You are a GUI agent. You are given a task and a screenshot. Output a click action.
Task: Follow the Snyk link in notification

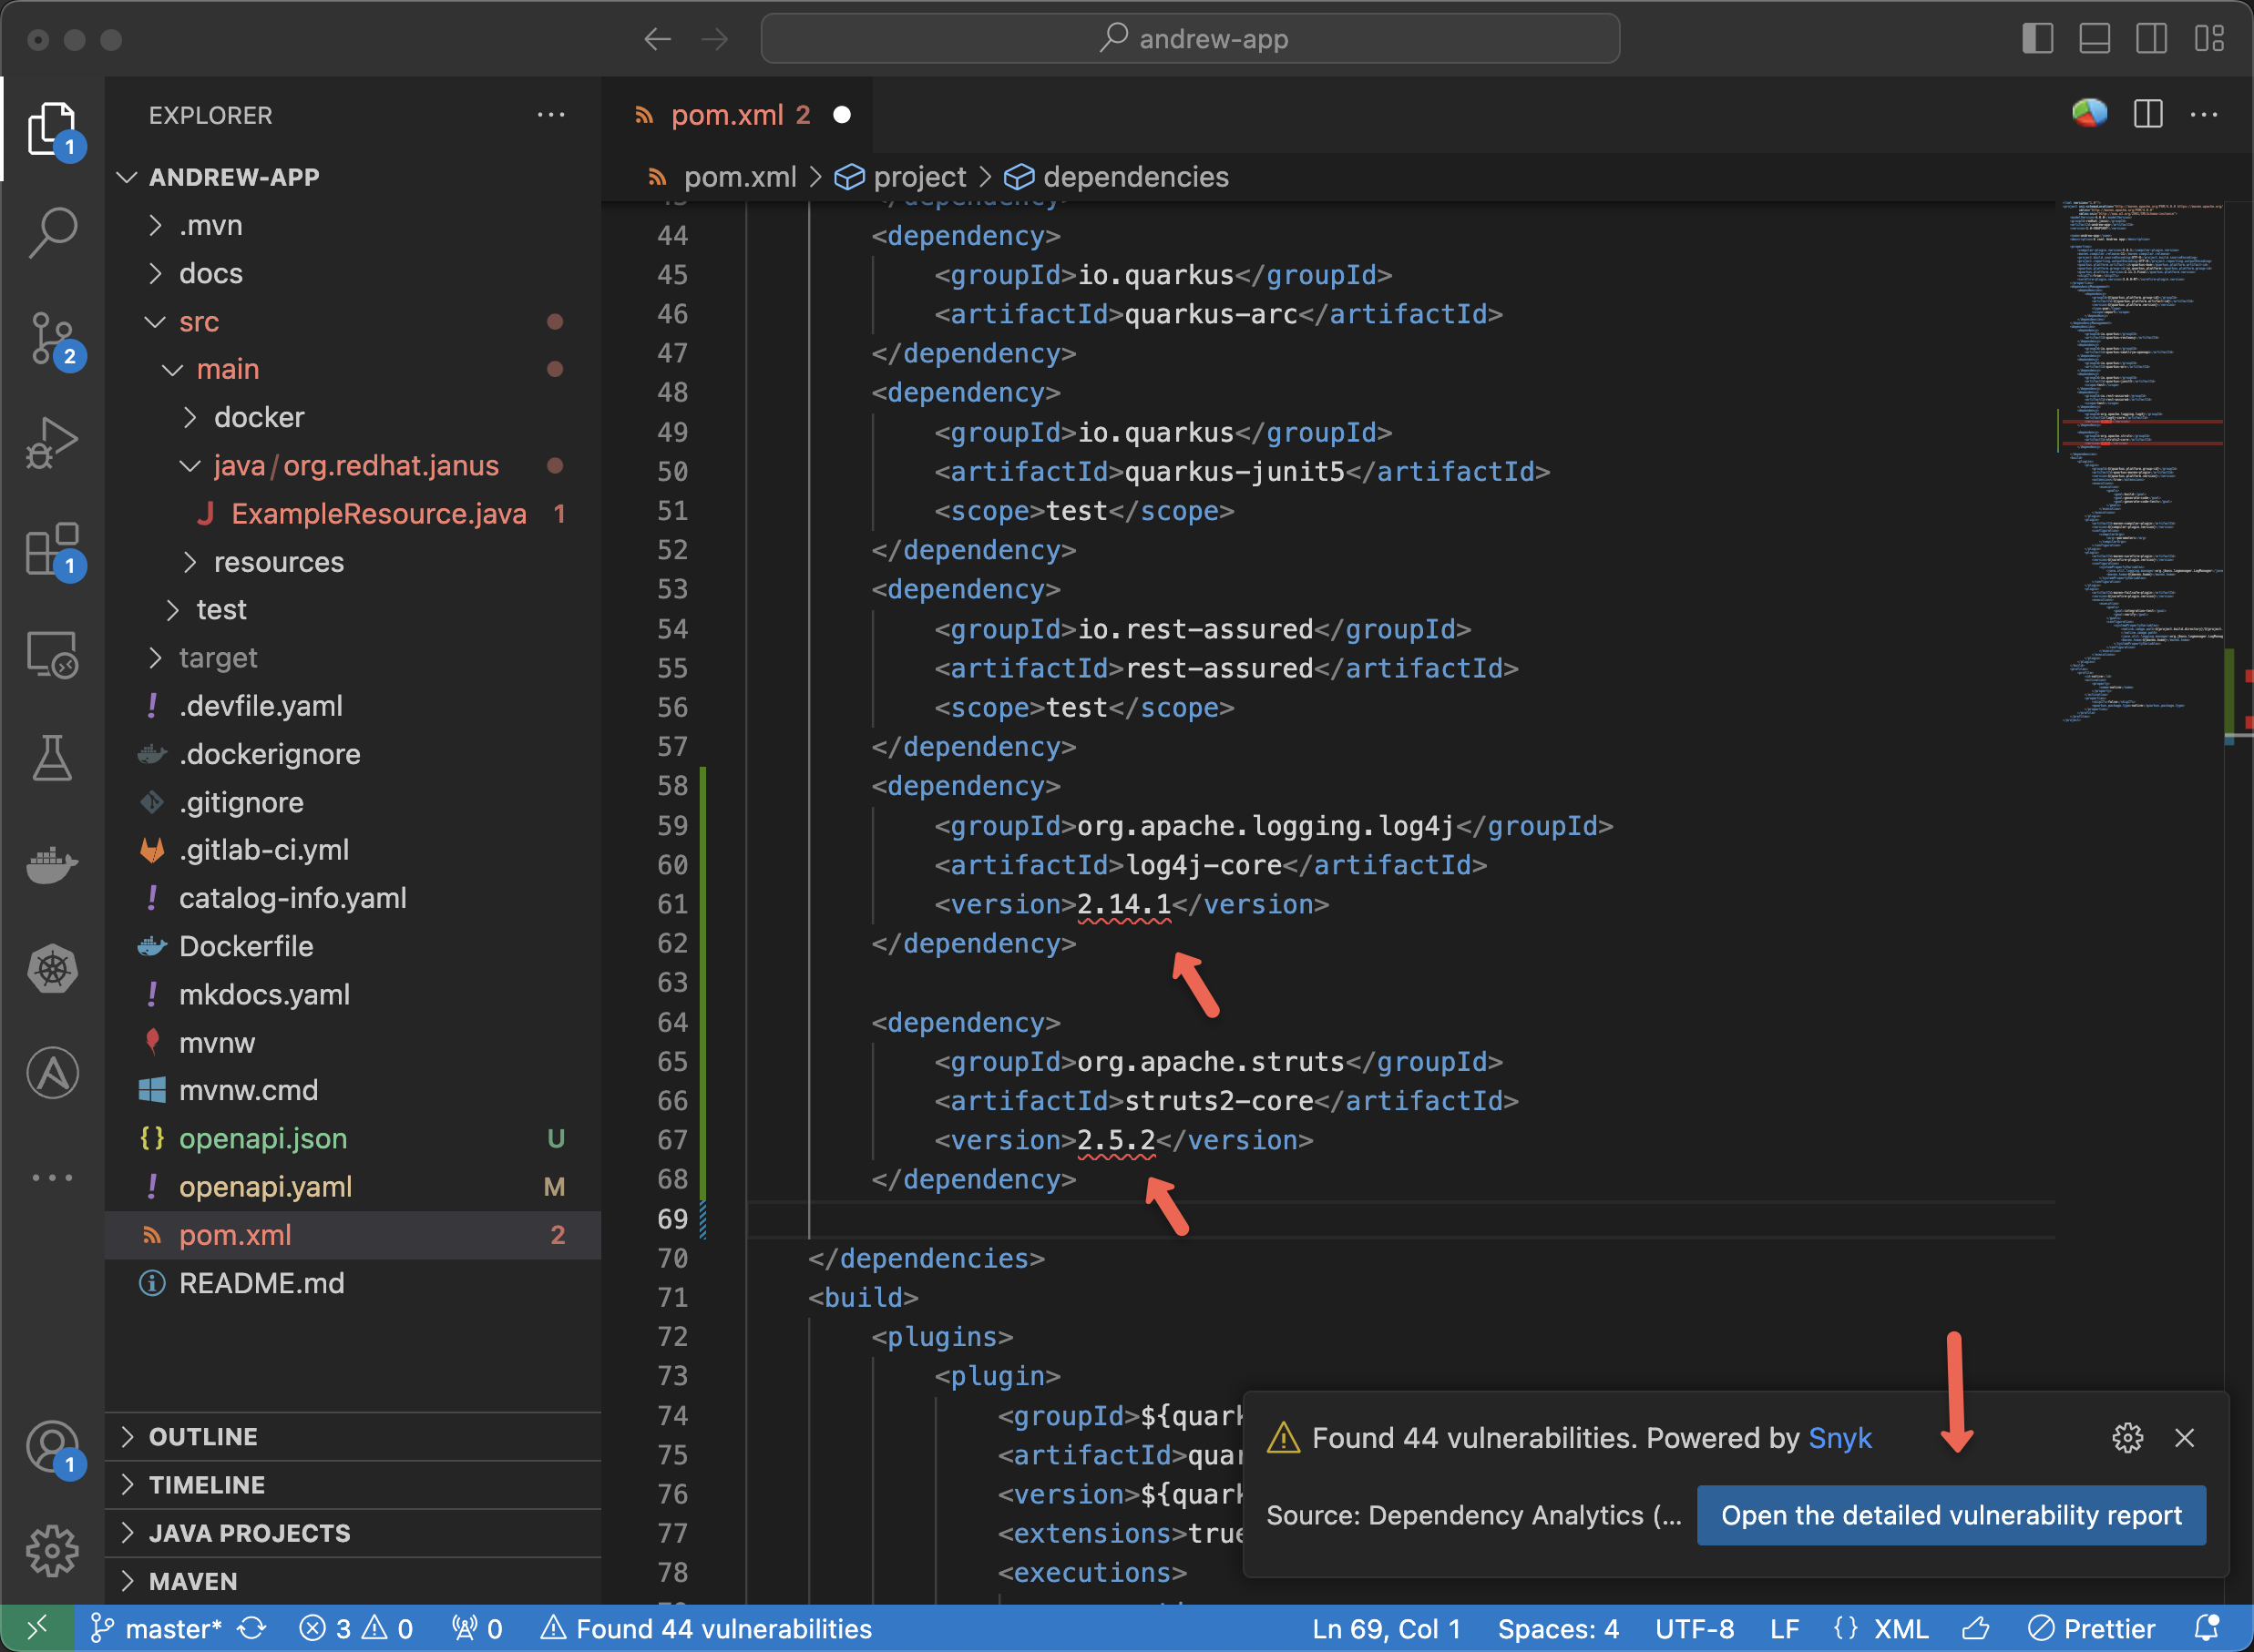[x=1839, y=1438]
